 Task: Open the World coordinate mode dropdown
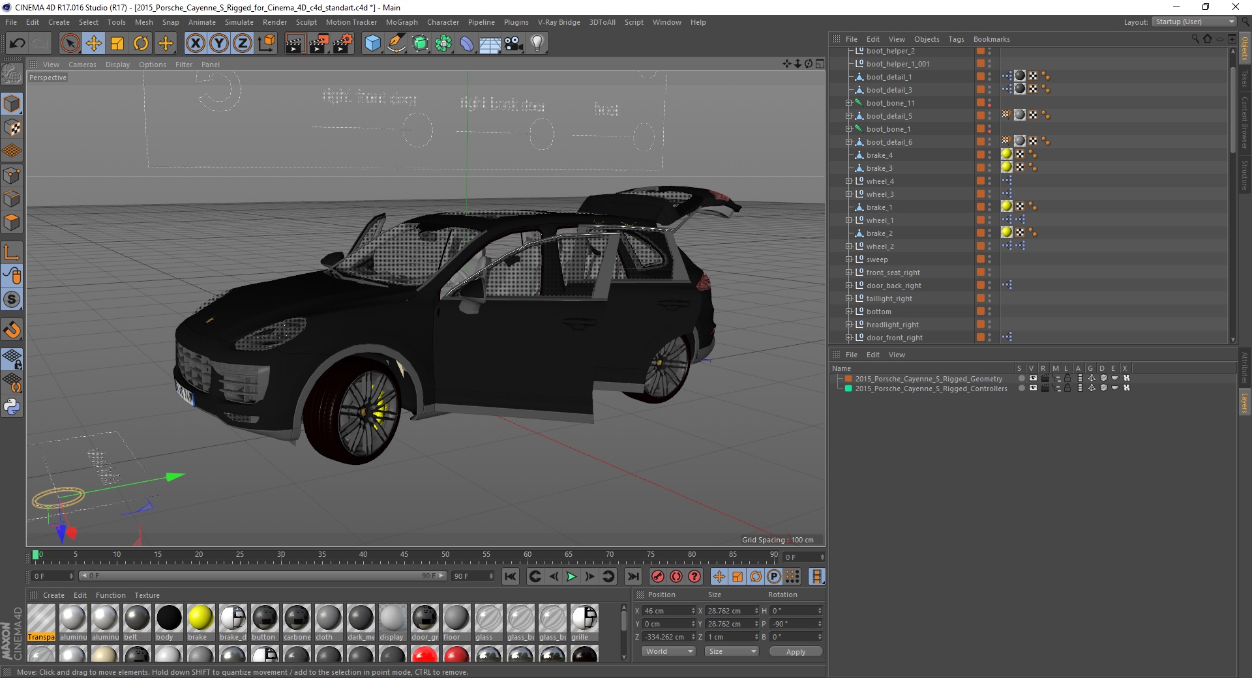point(668,651)
